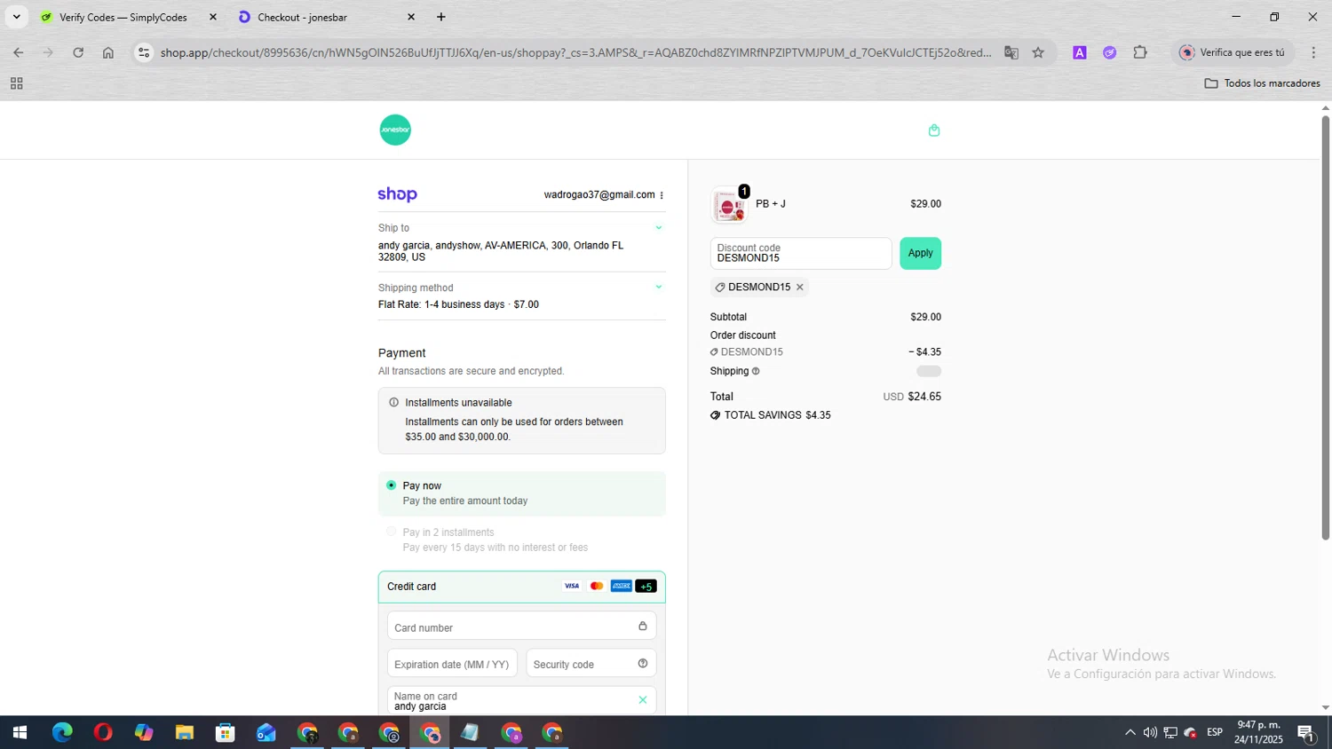Open File Explorer from taskbar
Viewport: 1332px width, 749px height.
pos(185,733)
